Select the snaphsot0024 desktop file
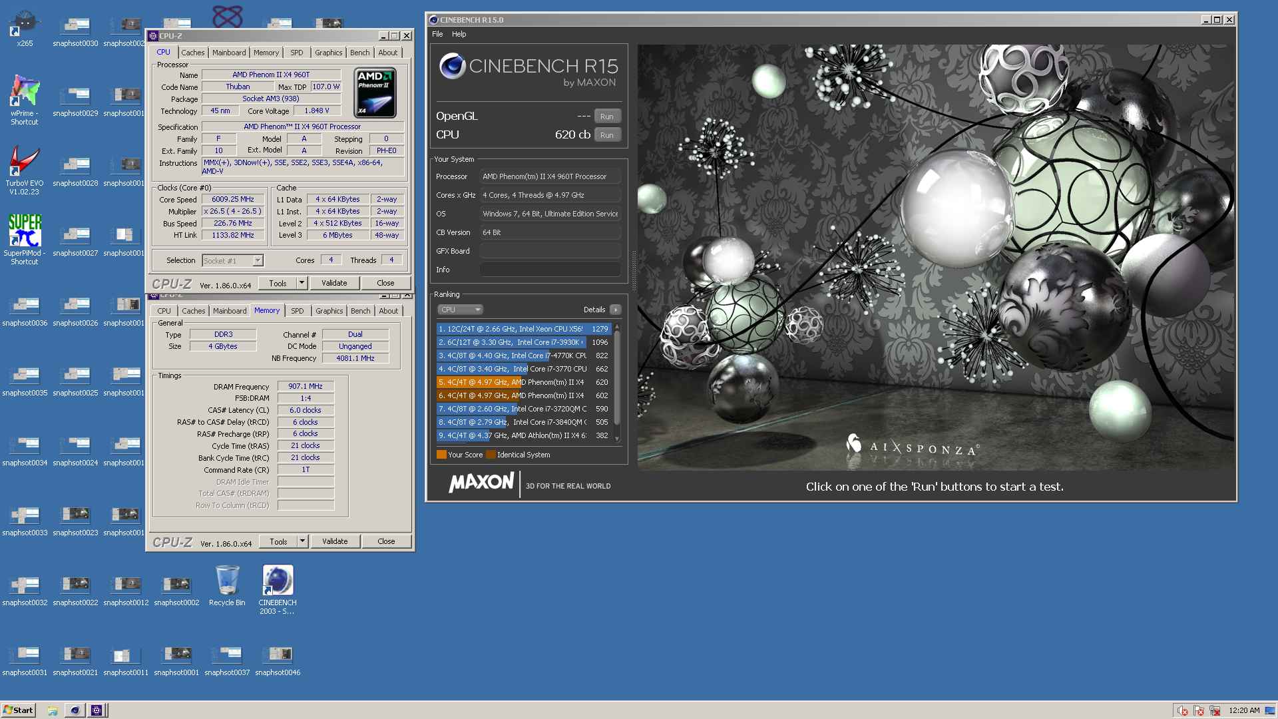This screenshot has width=1278, height=719. coord(75,451)
